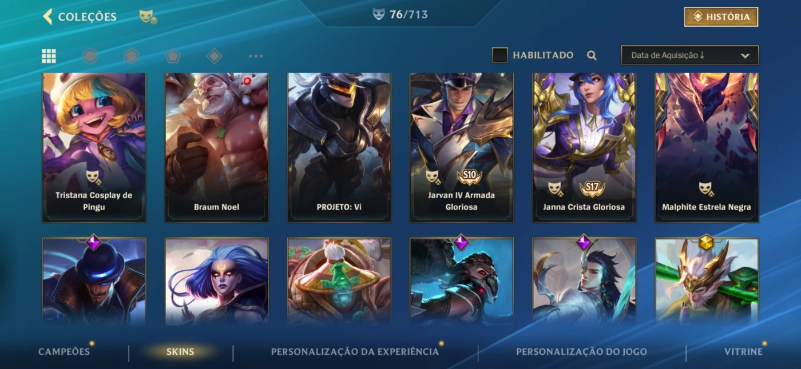Open the skin search magnifier
This screenshot has width=801, height=369.
click(592, 55)
